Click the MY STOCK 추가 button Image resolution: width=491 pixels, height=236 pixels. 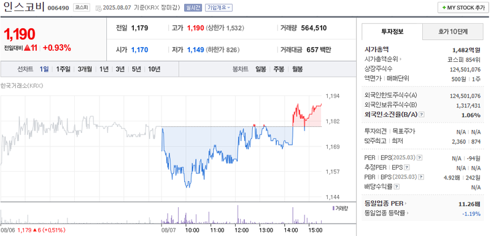pos(463,8)
